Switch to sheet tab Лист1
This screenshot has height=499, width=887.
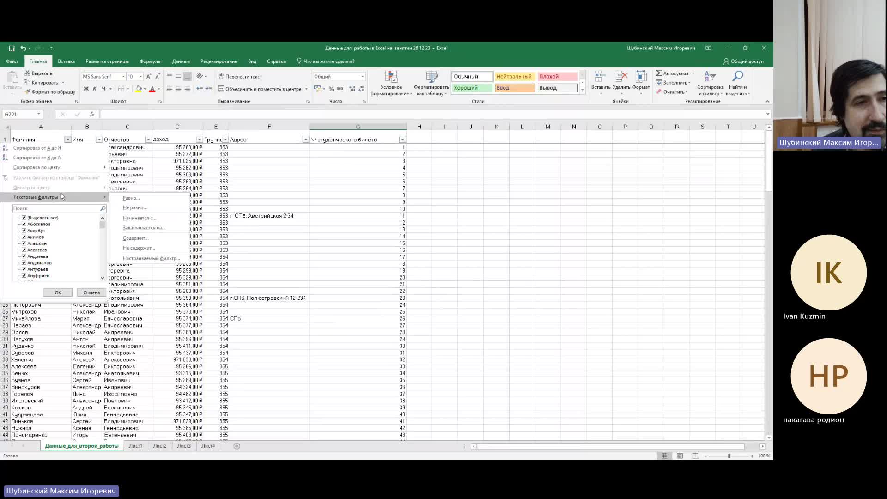(x=135, y=446)
